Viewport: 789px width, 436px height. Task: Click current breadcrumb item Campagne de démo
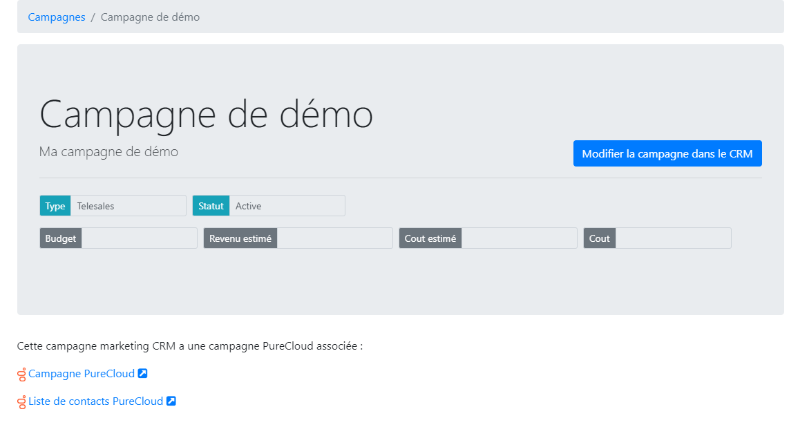[x=150, y=17]
